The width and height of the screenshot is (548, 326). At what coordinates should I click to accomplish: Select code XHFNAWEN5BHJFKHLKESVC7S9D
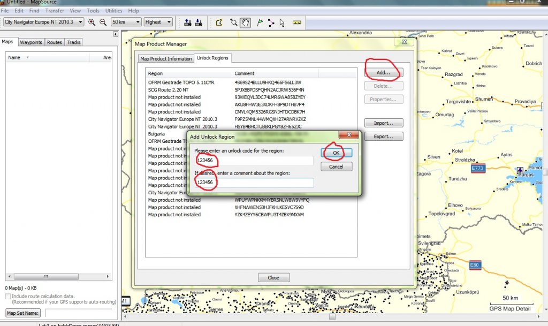pos(269,207)
